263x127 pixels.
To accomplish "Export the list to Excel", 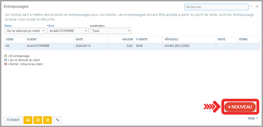I will click(x=38, y=120).
